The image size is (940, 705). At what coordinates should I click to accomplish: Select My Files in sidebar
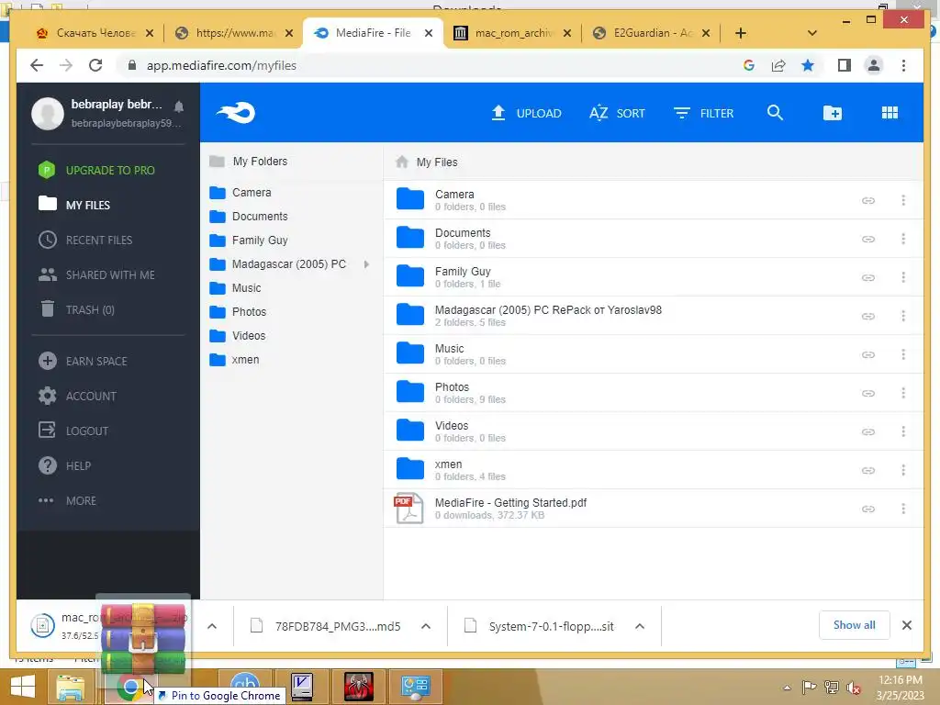coord(74,205)
